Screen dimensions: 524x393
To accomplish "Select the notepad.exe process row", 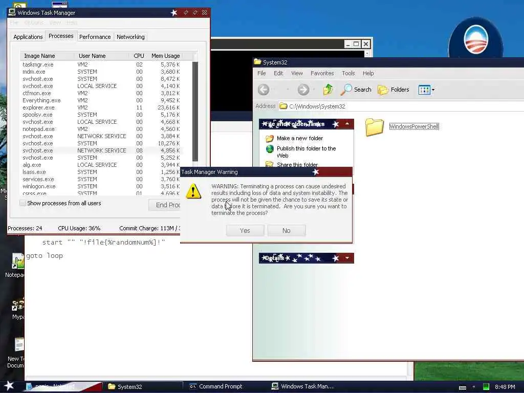I will tap(101, 129).
